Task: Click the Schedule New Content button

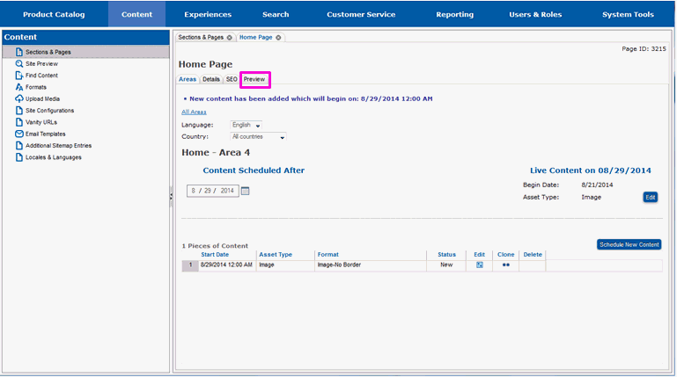Action: 629,244
